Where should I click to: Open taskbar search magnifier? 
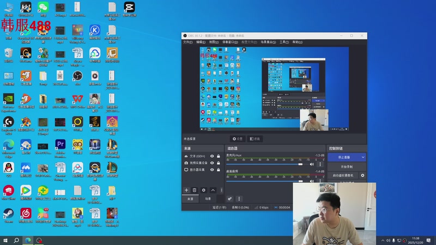click(16, 240)
